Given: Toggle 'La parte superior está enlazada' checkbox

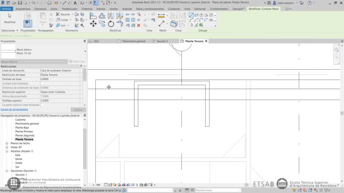Looking at the screenshot, I should coord(43,105).
